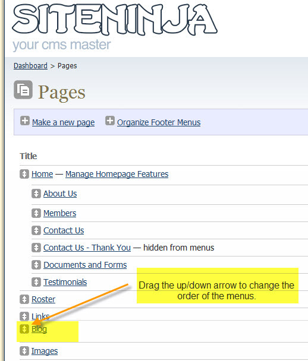Open the Members page link

(59, 213)
